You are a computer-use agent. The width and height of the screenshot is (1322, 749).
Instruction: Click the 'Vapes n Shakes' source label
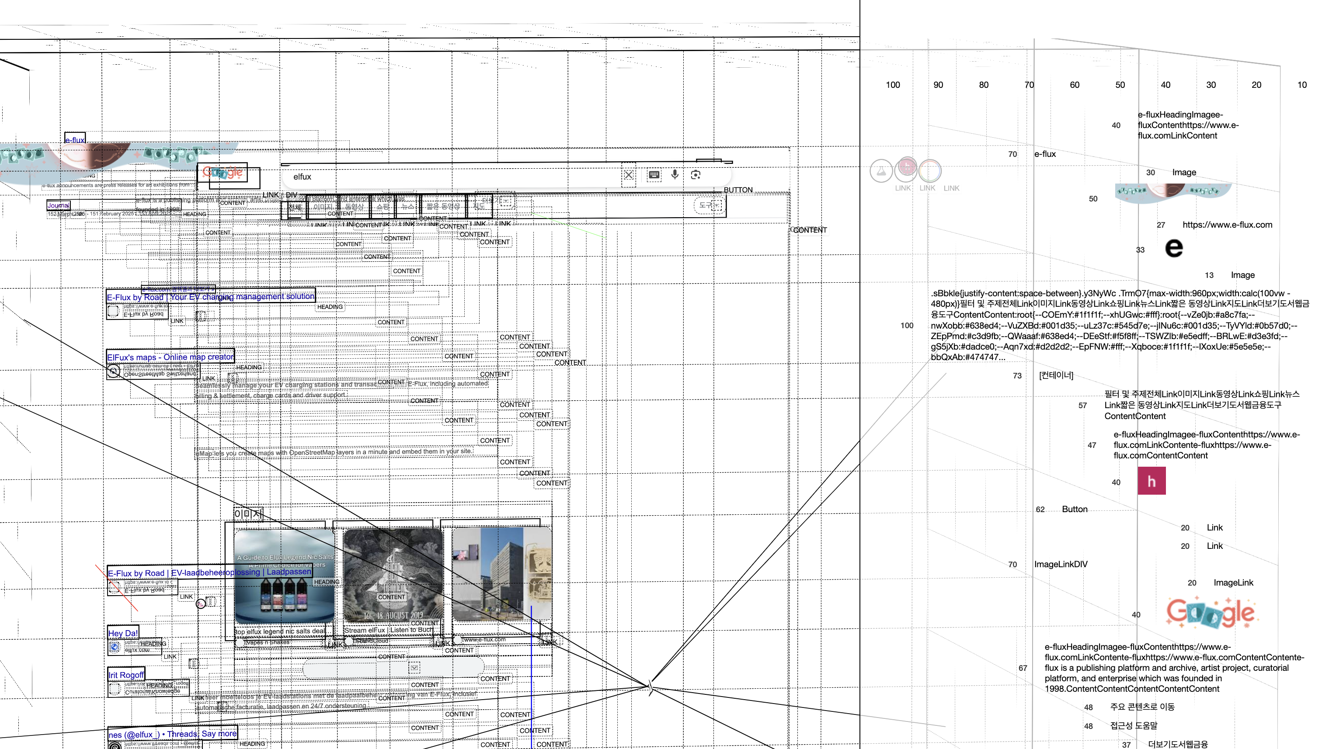click(267, 642)
